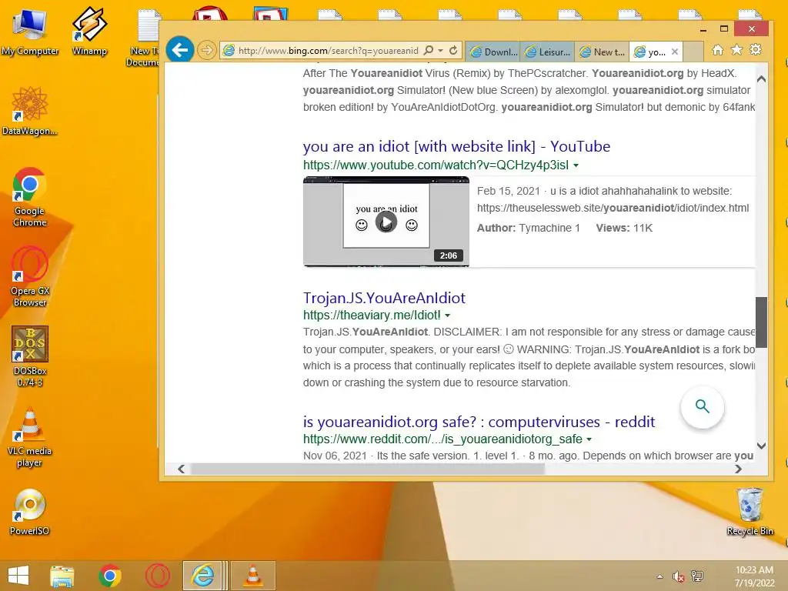Screen dimensions: 788x591
Task: Click the horizontal scrollbar thumb
Action: point(367,469)
